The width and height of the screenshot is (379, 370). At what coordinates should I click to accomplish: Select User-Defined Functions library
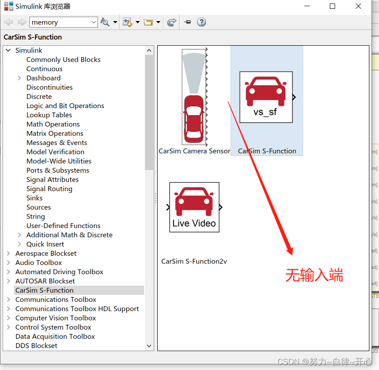click(x=63, y=225)
